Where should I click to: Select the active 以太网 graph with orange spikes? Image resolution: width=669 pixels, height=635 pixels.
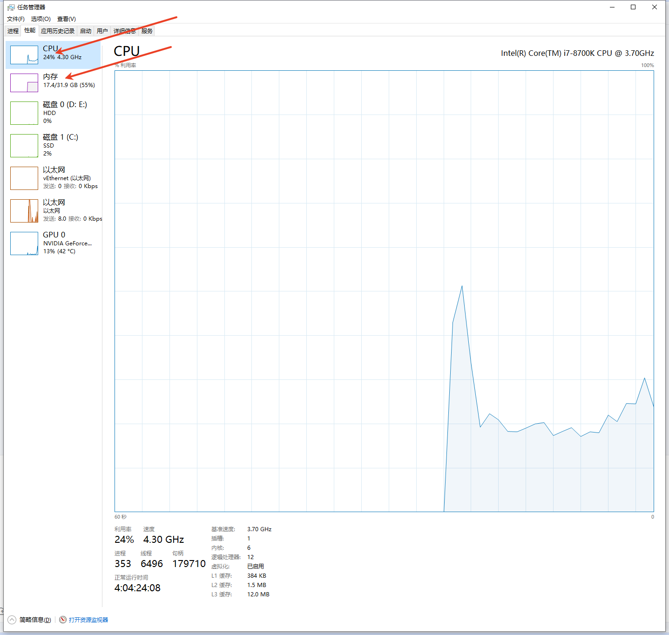[x=24, y=211]
